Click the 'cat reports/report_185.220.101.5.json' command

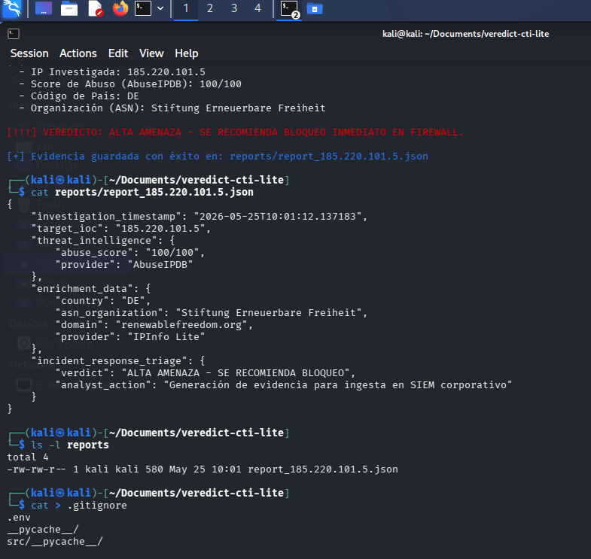[142, 192]
